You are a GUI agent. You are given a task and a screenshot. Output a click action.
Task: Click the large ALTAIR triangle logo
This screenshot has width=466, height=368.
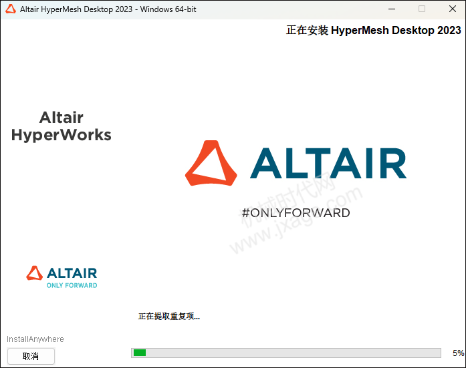[x=211, y=163]
